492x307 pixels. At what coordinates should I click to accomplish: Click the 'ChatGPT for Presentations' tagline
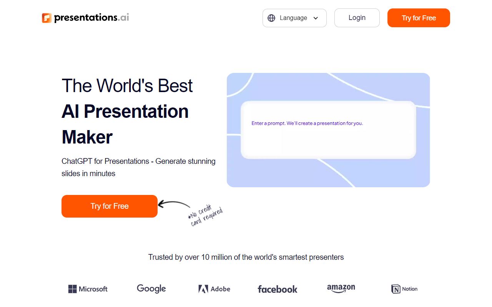click(x=138, y=167)
